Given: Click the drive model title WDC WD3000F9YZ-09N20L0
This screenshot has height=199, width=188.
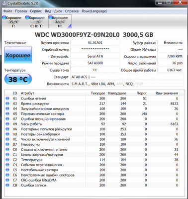Looking at the screenshot, I should click(77, 35).
